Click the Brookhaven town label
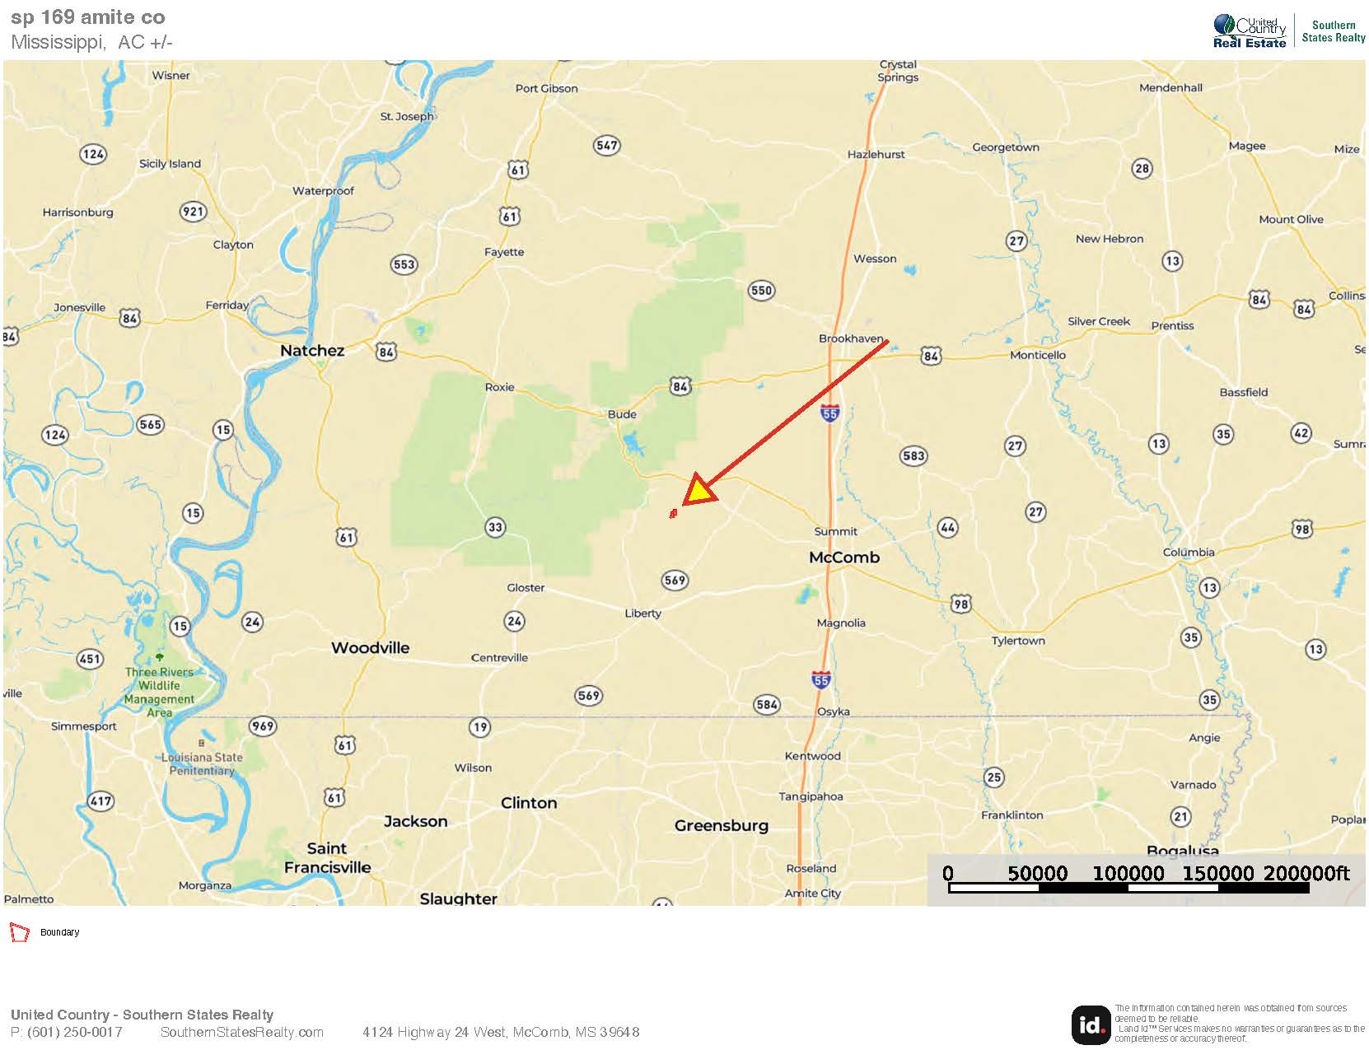Screen dimensions: 1369x1050 point(851,338)
